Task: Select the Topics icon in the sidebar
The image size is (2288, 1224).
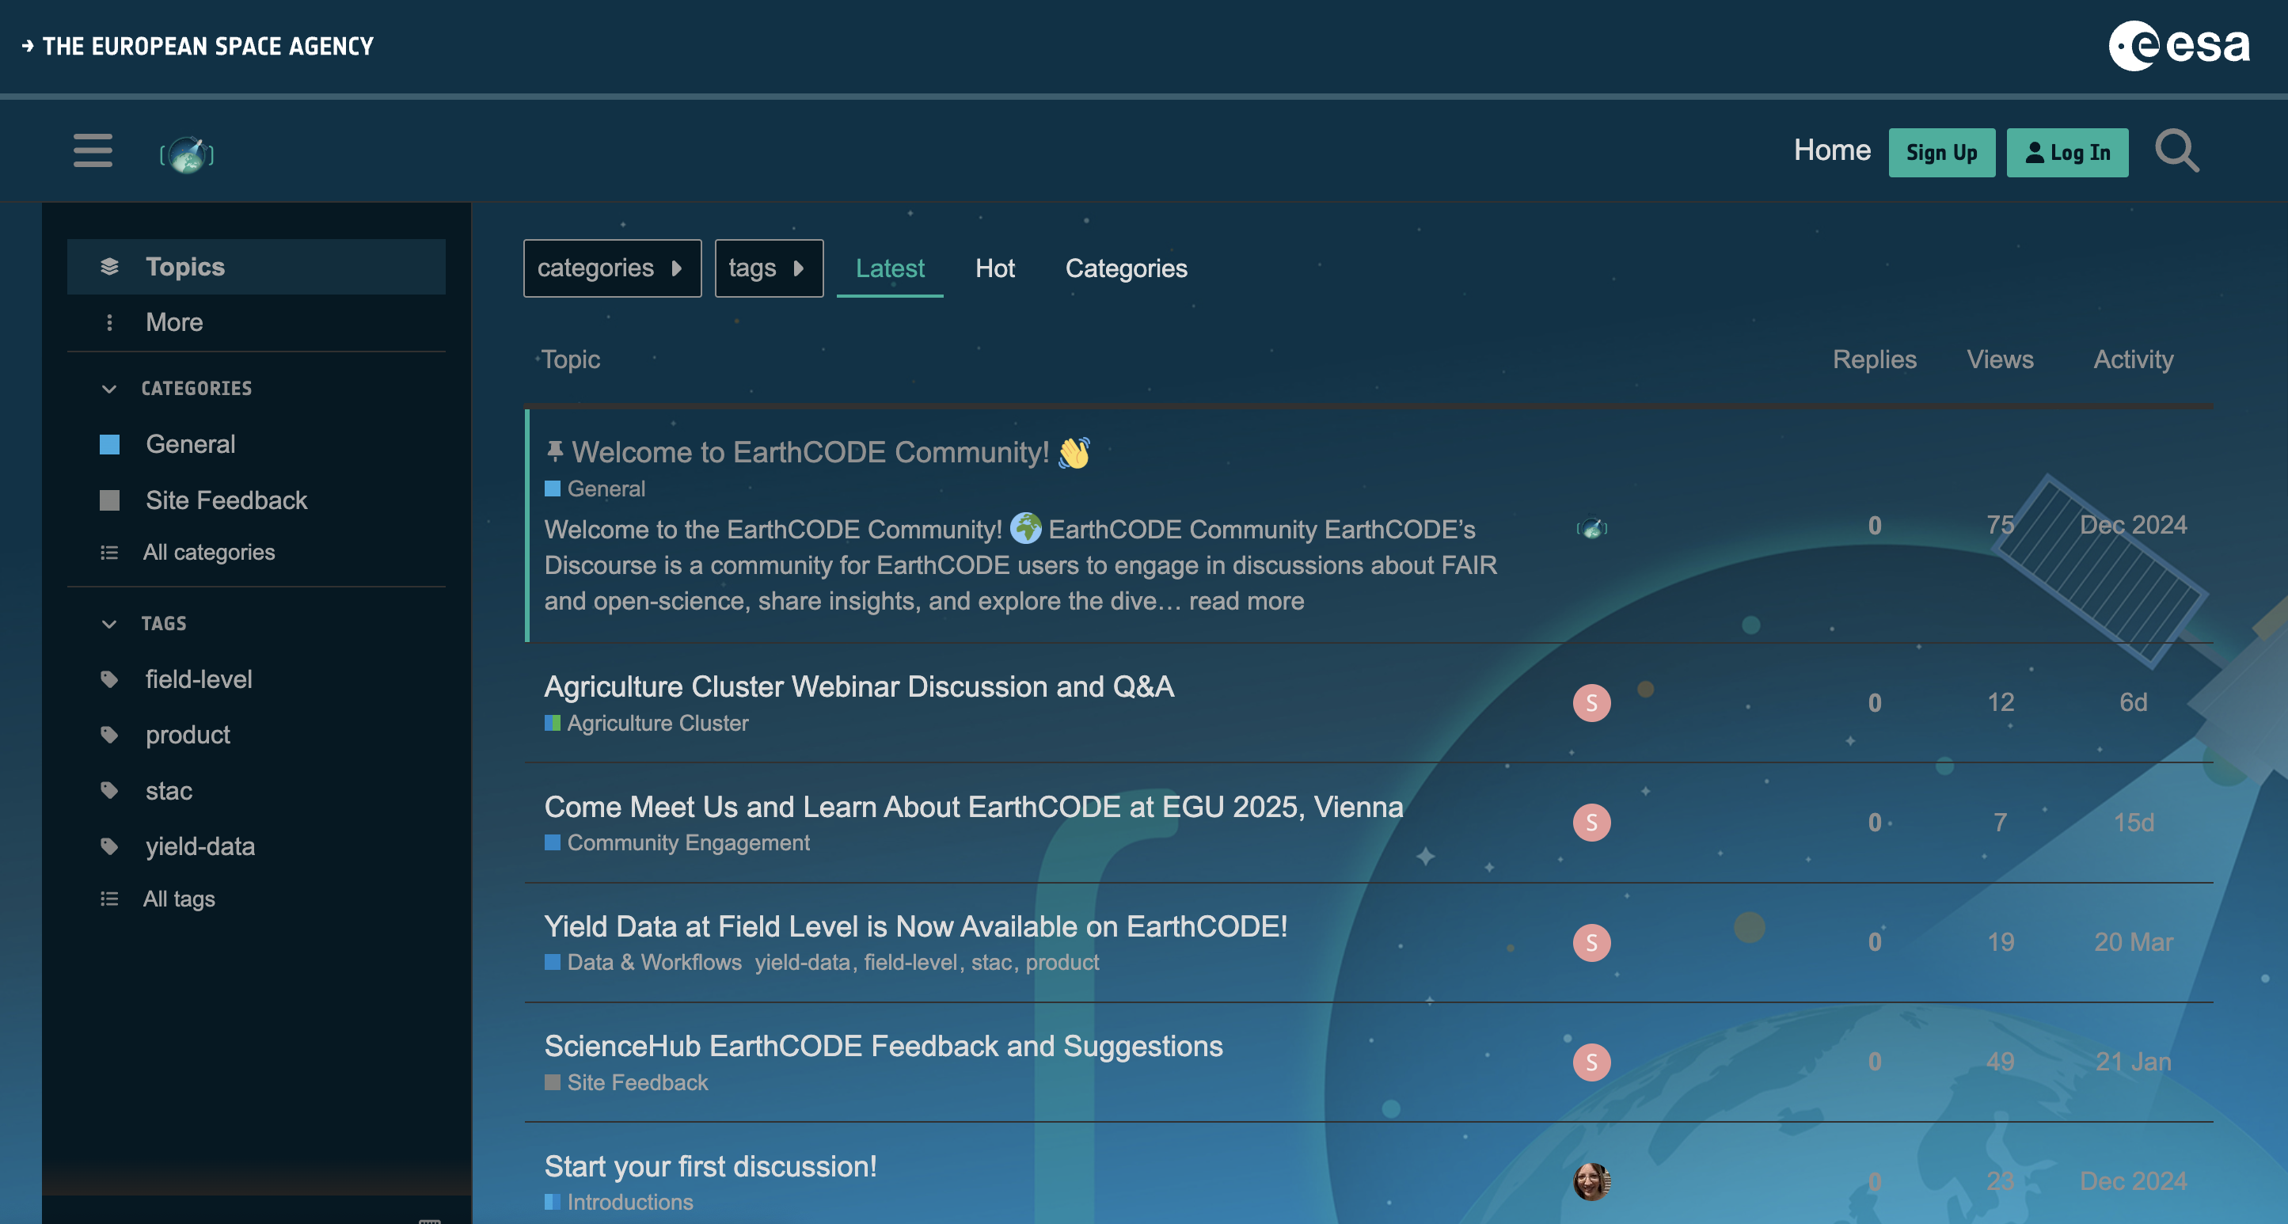Action: click(x=109, y=265)
